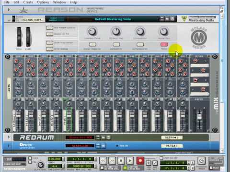
Task: Click the overdub plus icon in transport
Action: (149, 163)
